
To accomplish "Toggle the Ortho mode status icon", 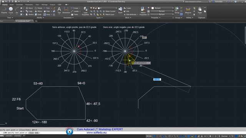I will point(166,136).
